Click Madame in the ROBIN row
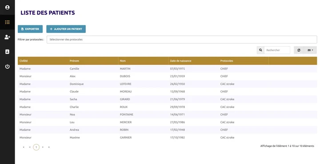This screenshot has width=320, height=164. click(25, 130)
